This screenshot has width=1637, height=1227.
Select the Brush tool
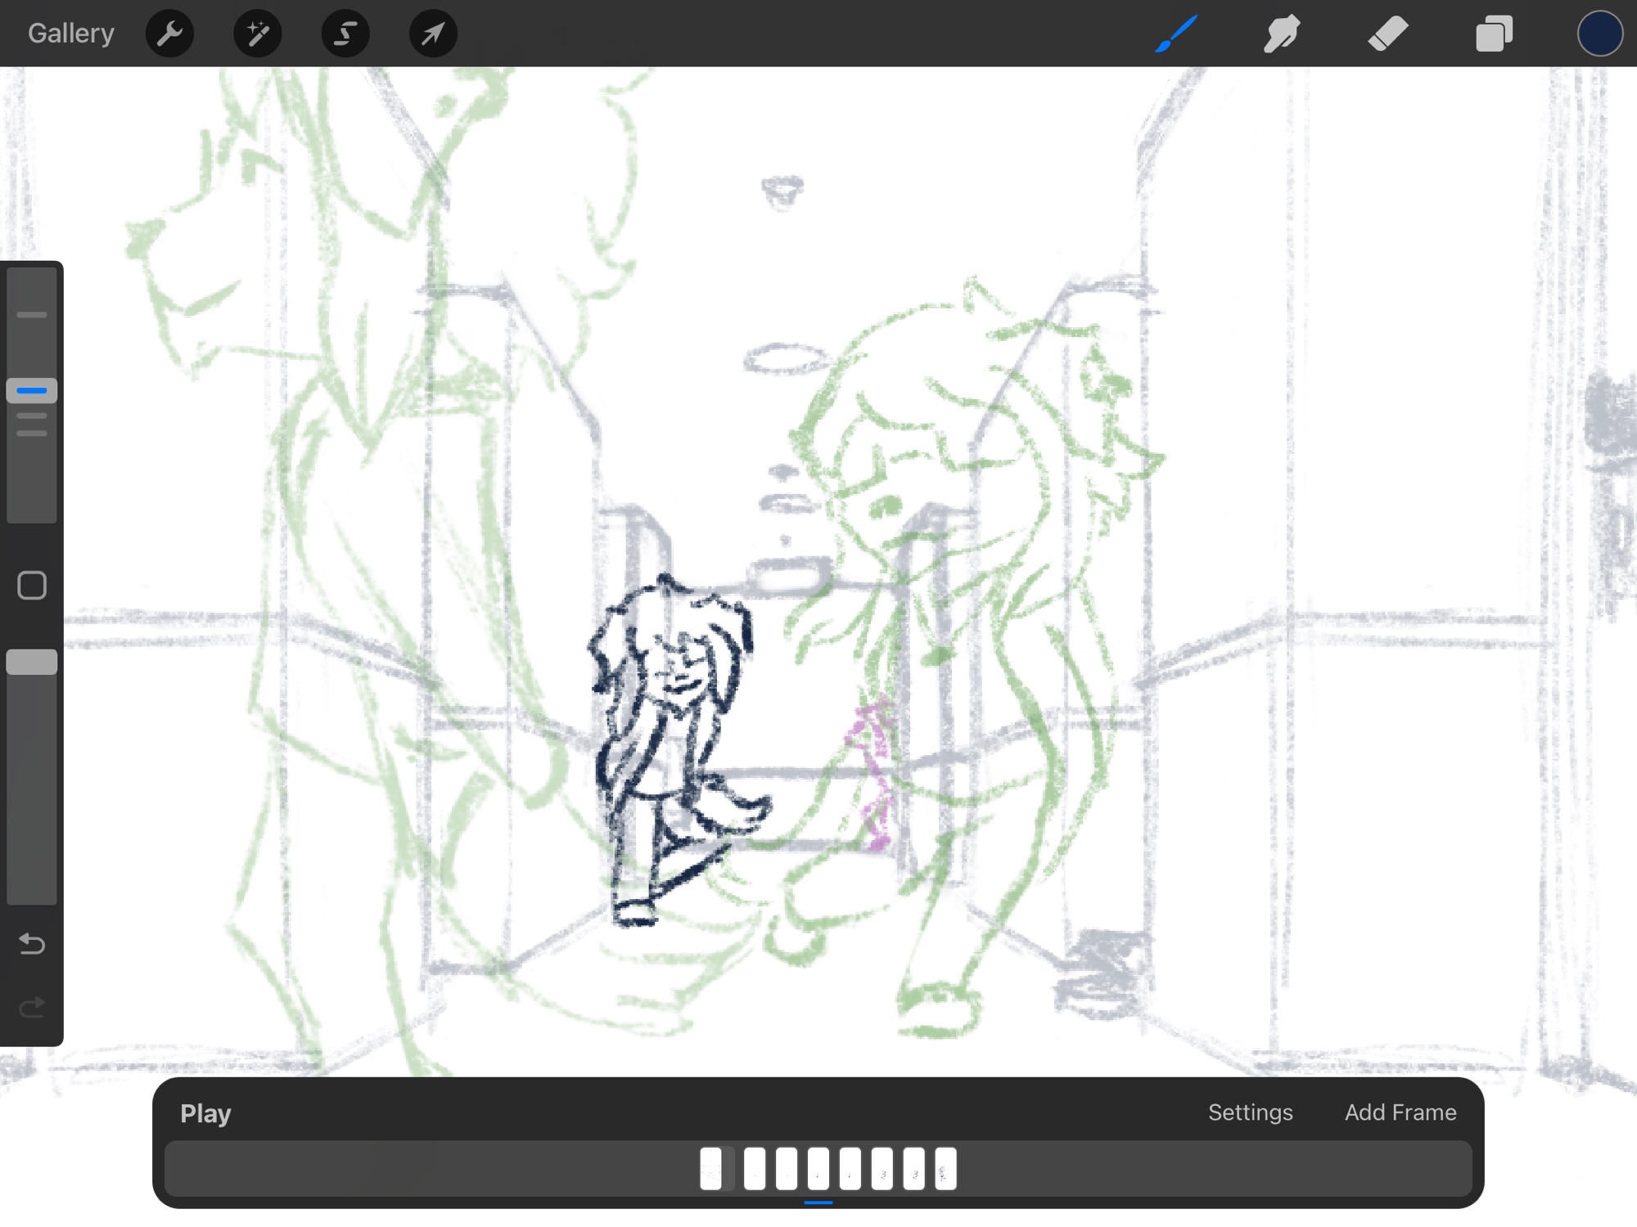tap(1176, 34)
